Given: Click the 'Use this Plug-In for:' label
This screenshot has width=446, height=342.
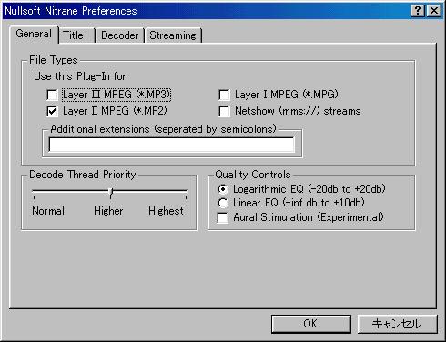Looking at the screenshot, I should [x=81, y=76].
